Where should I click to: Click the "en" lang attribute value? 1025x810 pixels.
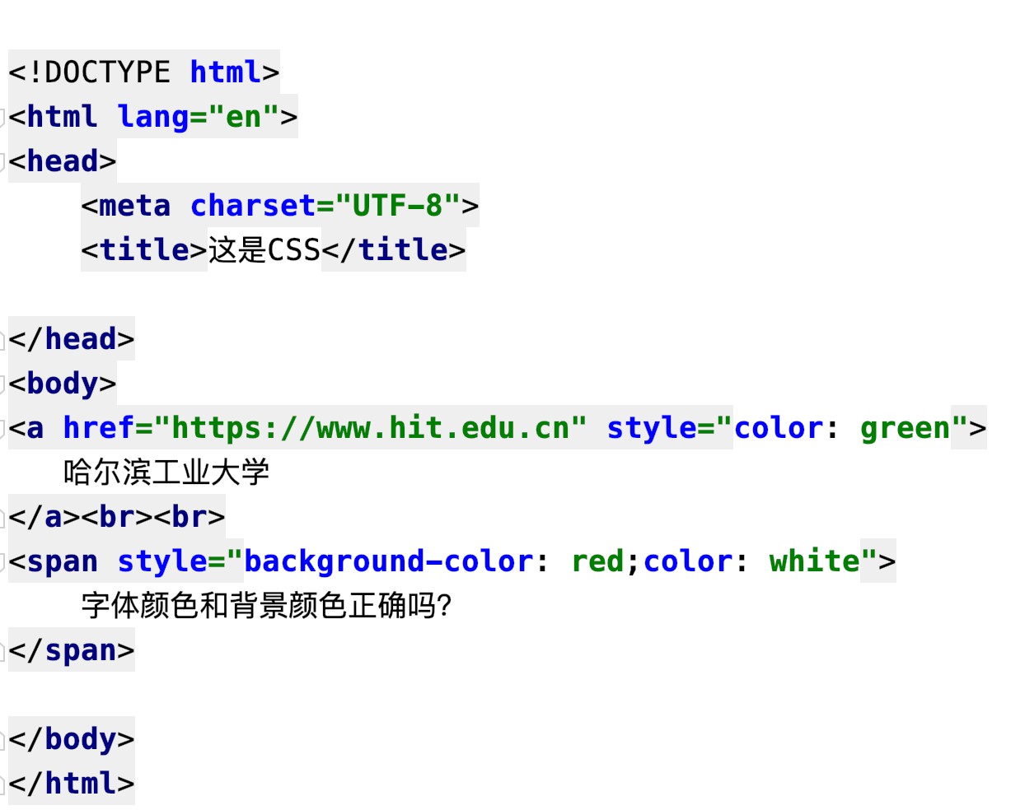click(x=243, y=117)
